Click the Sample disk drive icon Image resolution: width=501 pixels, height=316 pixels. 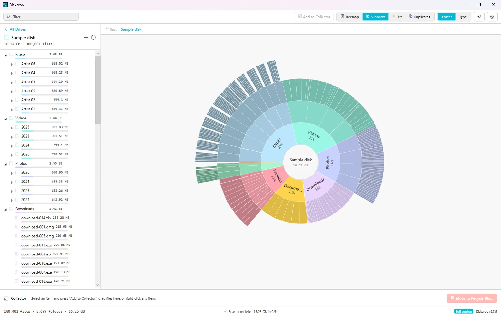click(x=6, y=38)
